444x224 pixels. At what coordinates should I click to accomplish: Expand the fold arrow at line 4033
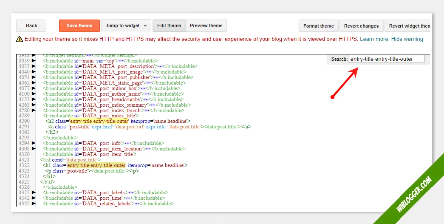tap(33, 66)
